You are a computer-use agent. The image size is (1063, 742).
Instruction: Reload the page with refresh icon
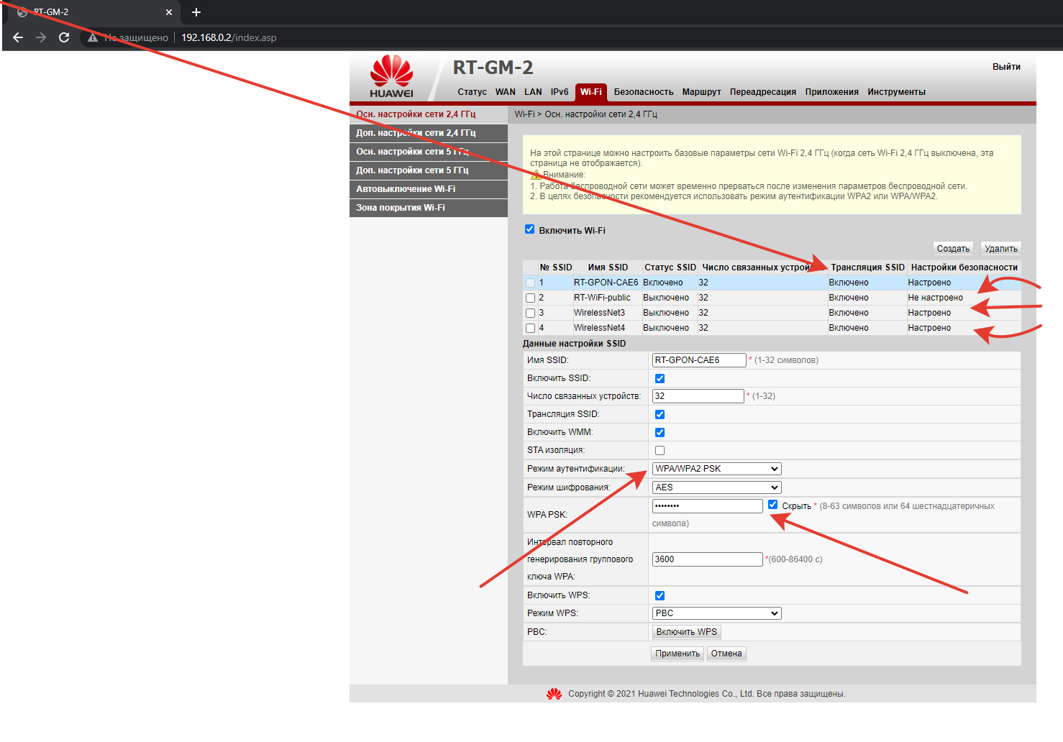[x=64, y=37]
